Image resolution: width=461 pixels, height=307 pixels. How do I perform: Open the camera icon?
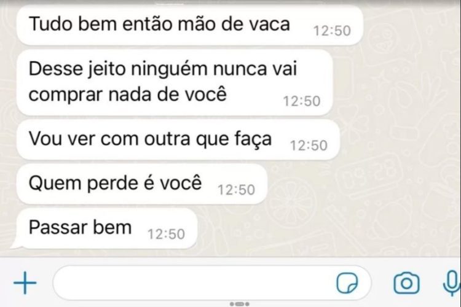coord(407,283)
